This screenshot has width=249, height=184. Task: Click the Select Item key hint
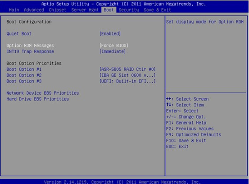tap(185, 105)
